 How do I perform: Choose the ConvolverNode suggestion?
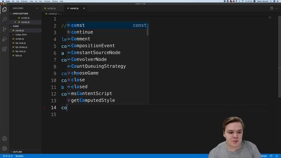pyautogui.click(x=107, y=59)
